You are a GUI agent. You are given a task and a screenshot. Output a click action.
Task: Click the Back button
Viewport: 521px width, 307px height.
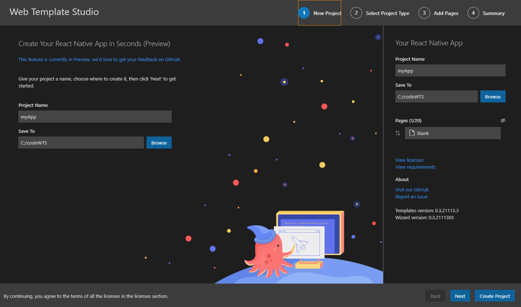tap(435, 296)
